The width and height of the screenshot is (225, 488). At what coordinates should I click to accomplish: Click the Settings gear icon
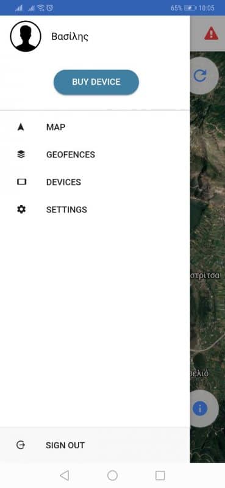[x=21, y=209]
